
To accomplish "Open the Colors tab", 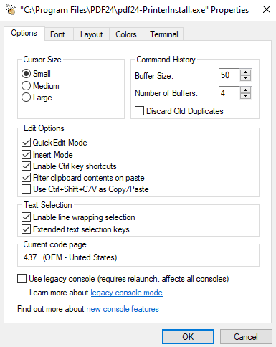I will point(126,34).
